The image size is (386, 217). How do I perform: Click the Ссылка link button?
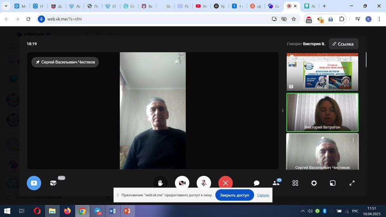click(x=343, y=44)
